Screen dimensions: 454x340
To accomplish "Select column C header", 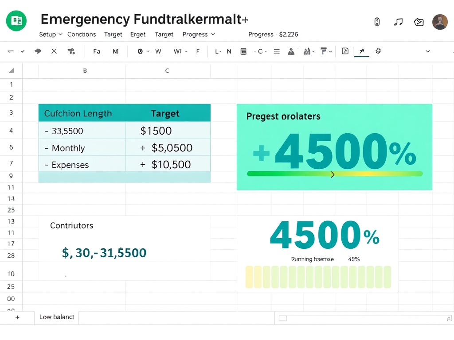I will click(x=167, y=70).
